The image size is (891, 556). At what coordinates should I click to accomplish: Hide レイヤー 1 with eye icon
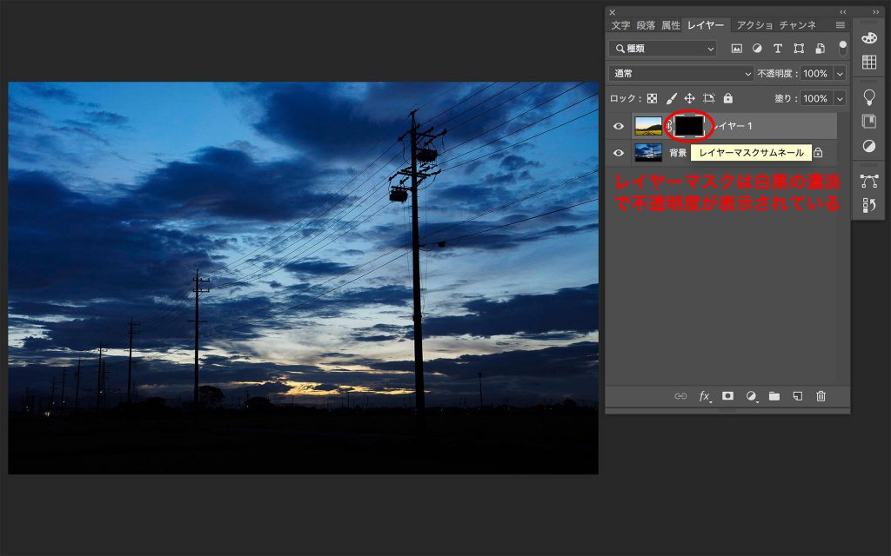619,126
